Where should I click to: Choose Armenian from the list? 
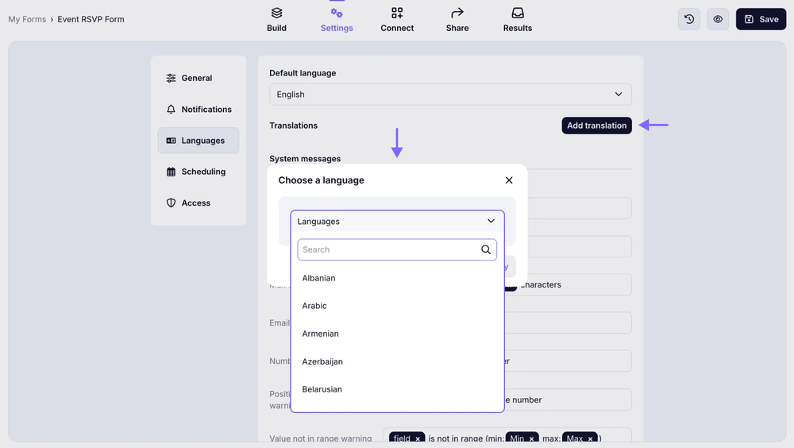click(321, 334)
